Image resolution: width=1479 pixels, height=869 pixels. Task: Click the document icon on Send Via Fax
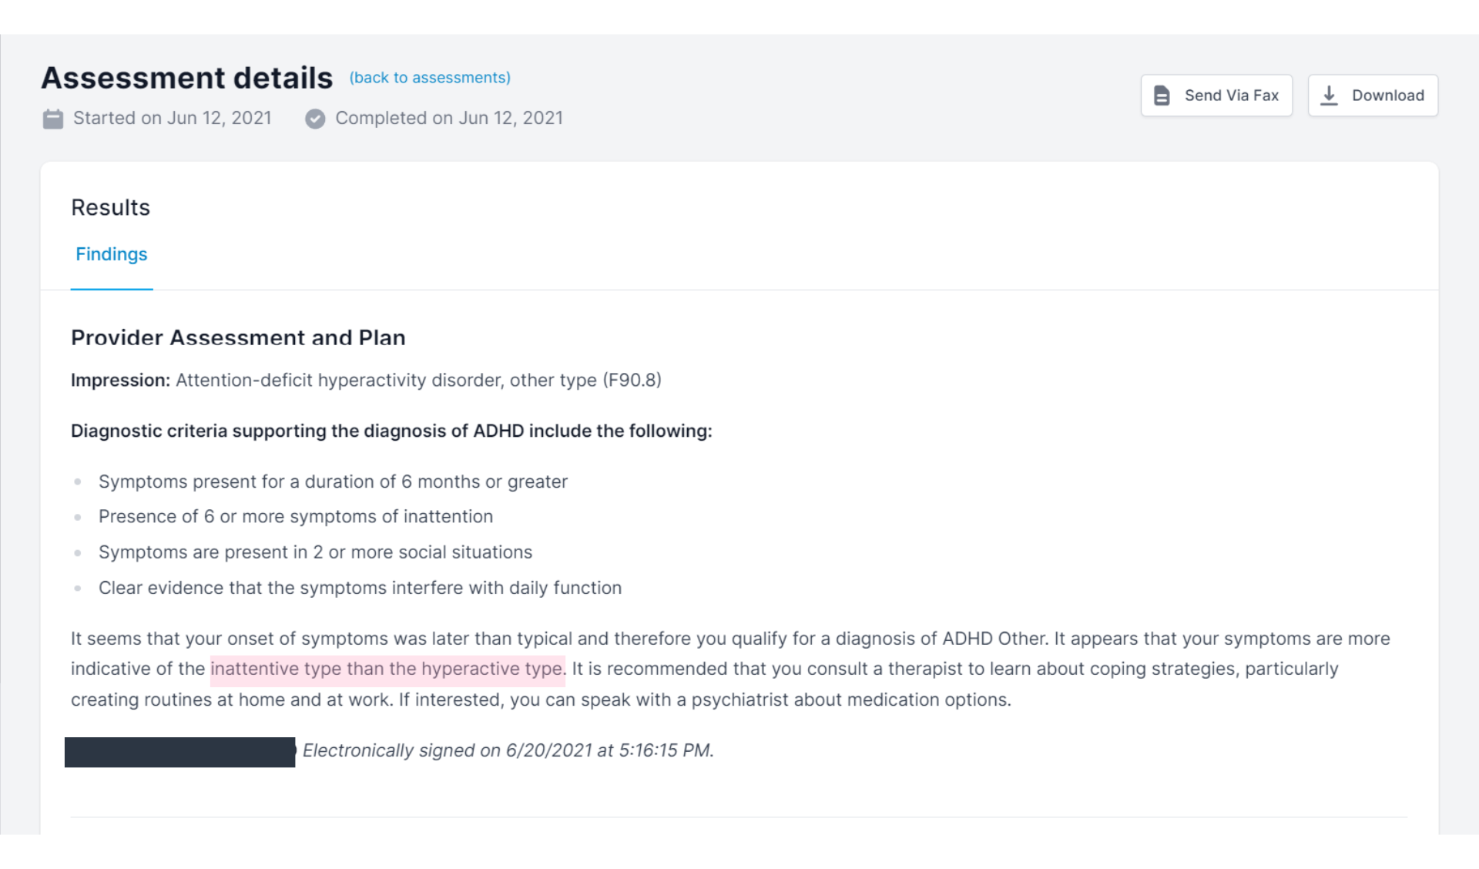(1162, 96)
